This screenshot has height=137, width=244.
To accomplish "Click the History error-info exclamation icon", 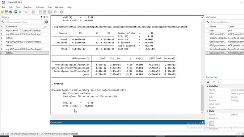I will pos(47,22).
